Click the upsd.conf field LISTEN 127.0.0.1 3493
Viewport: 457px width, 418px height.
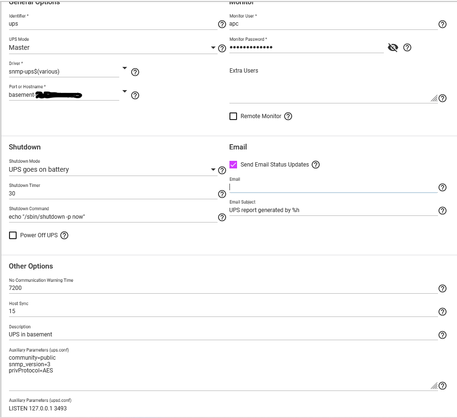pyautogui.click(x=223, y=409)
